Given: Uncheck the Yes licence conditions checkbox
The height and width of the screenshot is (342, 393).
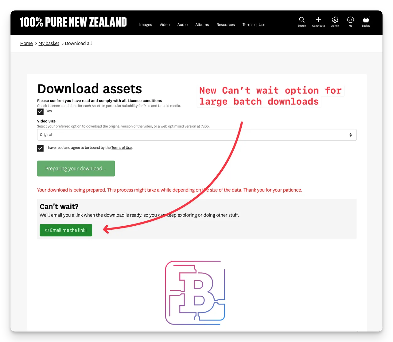Looking at the screenshot, I should pyautogui.click(x=40, y=112).
